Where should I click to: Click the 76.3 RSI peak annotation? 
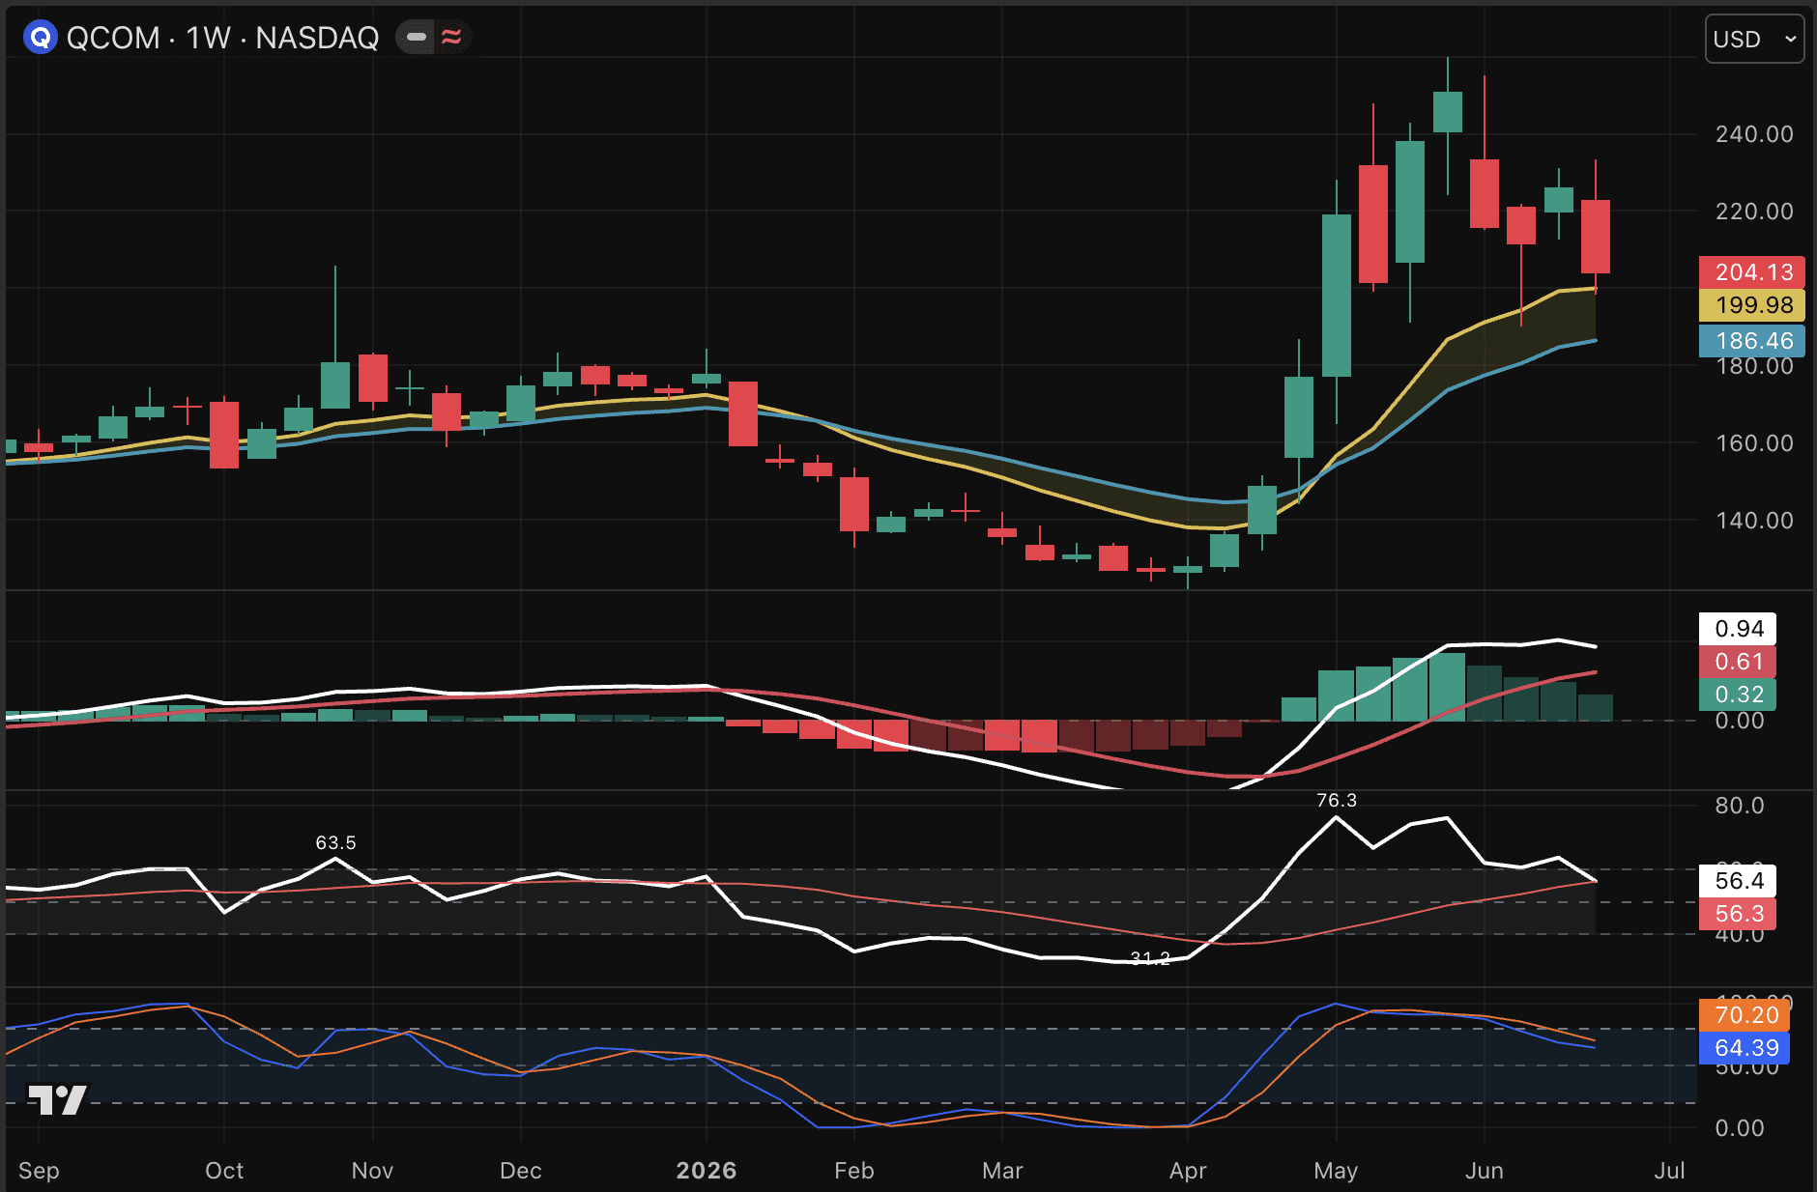tap(1337, 801)
